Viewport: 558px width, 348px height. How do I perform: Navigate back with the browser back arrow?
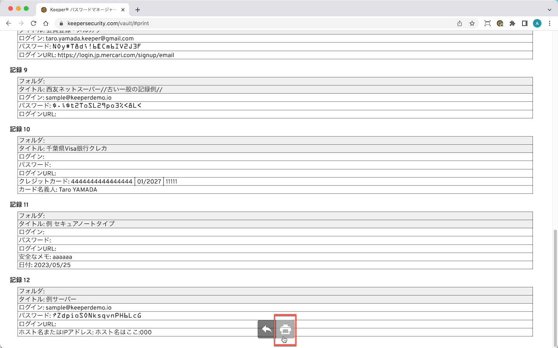9,23
